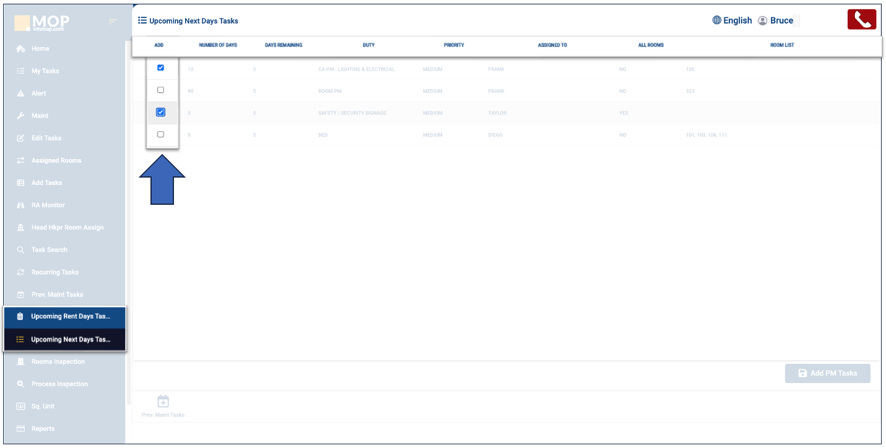Viewport: 886px width, 448px height.
Task: Open the Task Search menu item
Action: pyautogui.click(x=49, y=250)
